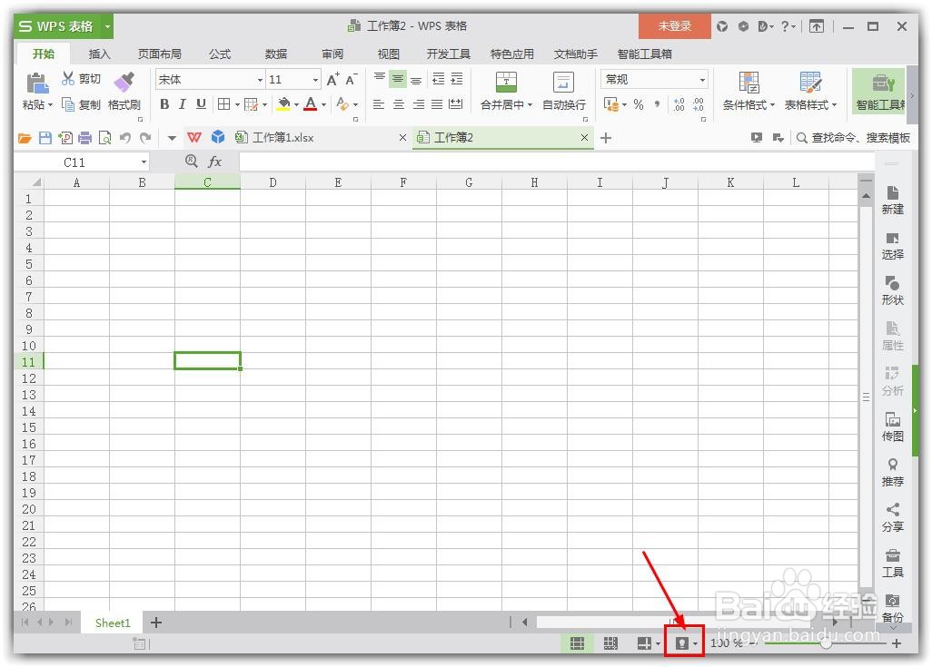The image size is (932, 667).
Task: Toggle italic formatting
Action: tap(182, 104)
